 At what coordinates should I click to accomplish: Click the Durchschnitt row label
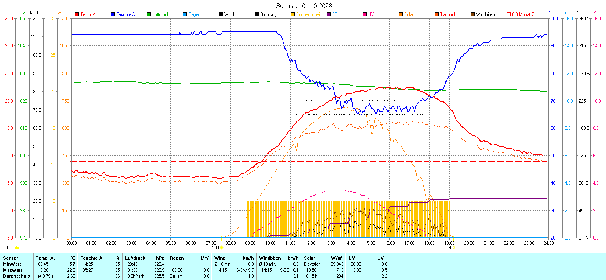click(x=17, y=276)
